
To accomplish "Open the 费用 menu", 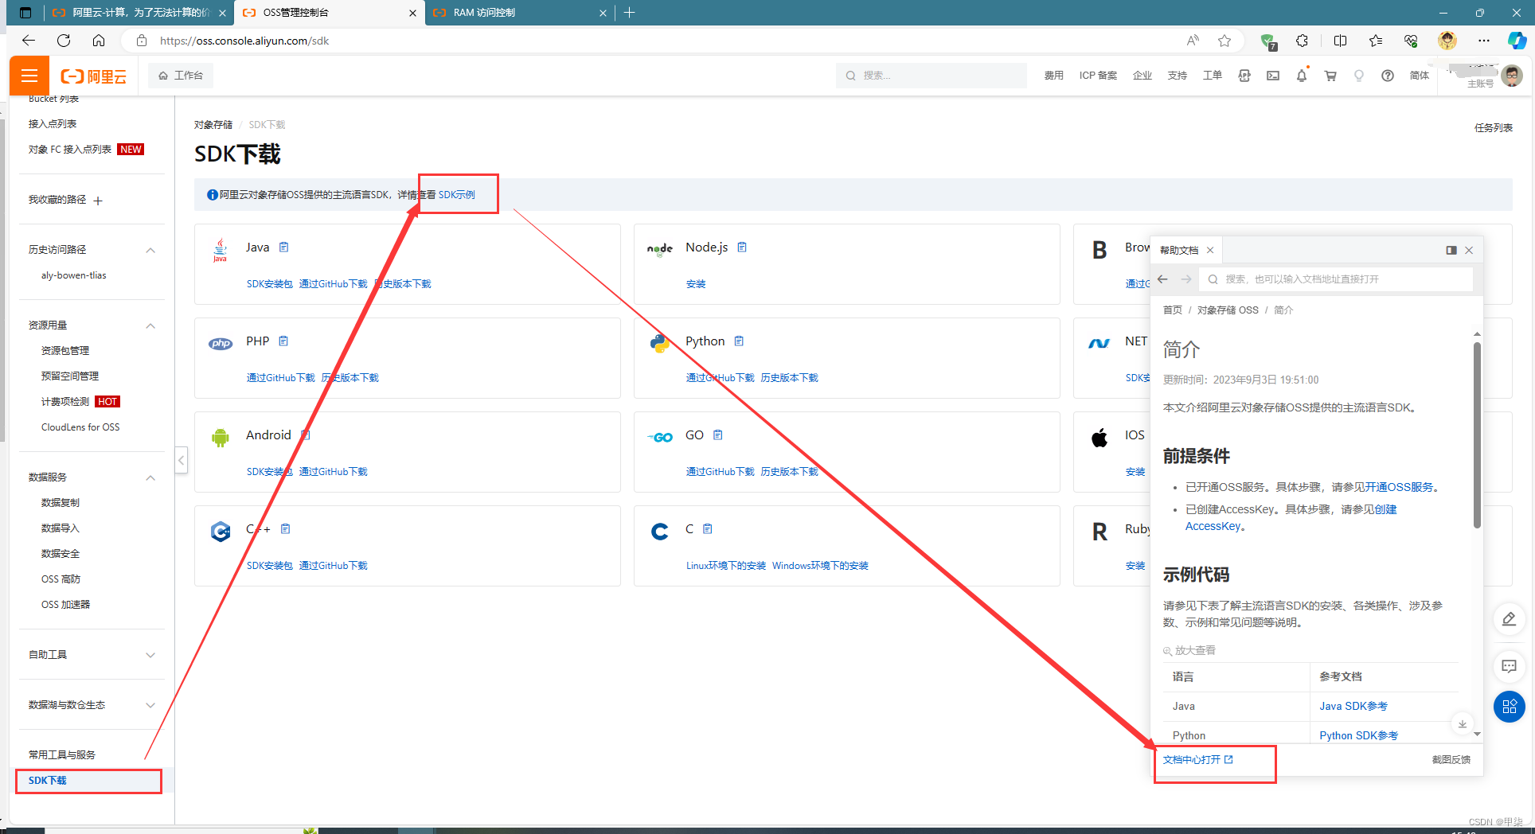I will tap(1053, 76).
